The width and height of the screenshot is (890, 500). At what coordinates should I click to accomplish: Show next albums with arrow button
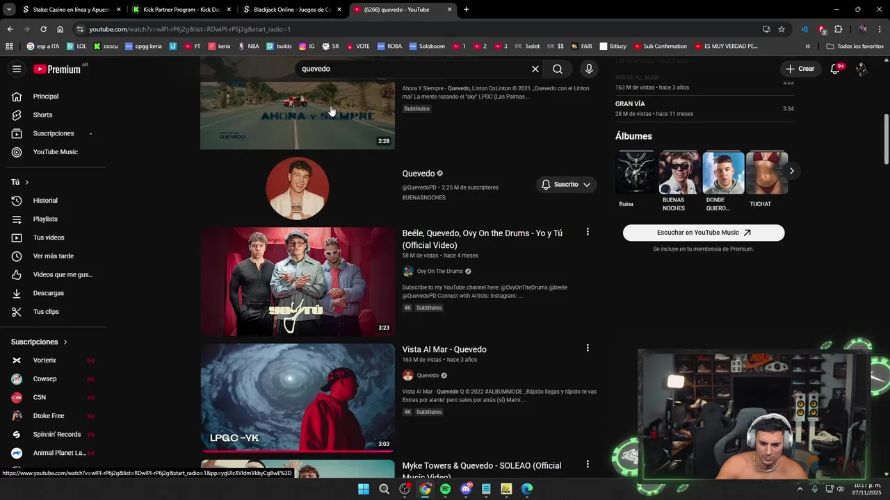tap(791, 171)
